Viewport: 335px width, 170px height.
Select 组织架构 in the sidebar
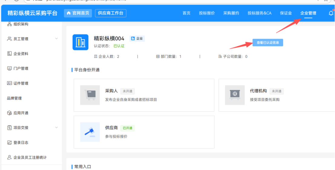(21, 24)
